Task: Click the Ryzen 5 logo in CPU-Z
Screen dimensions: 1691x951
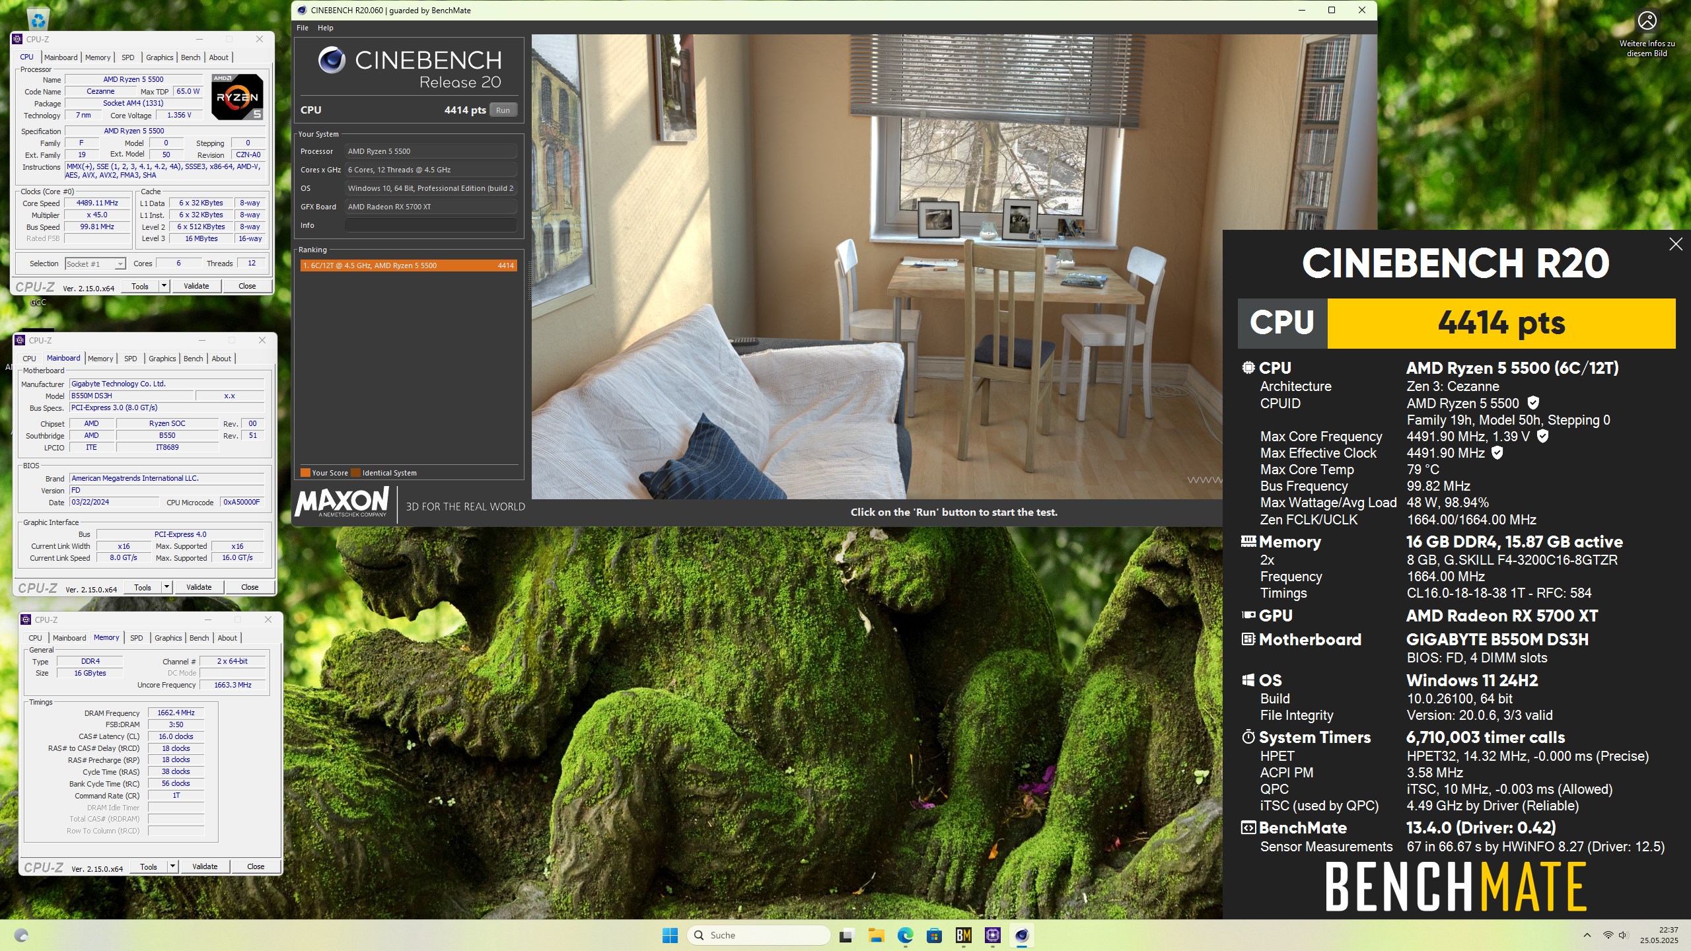Action: (x=237, y=97)
